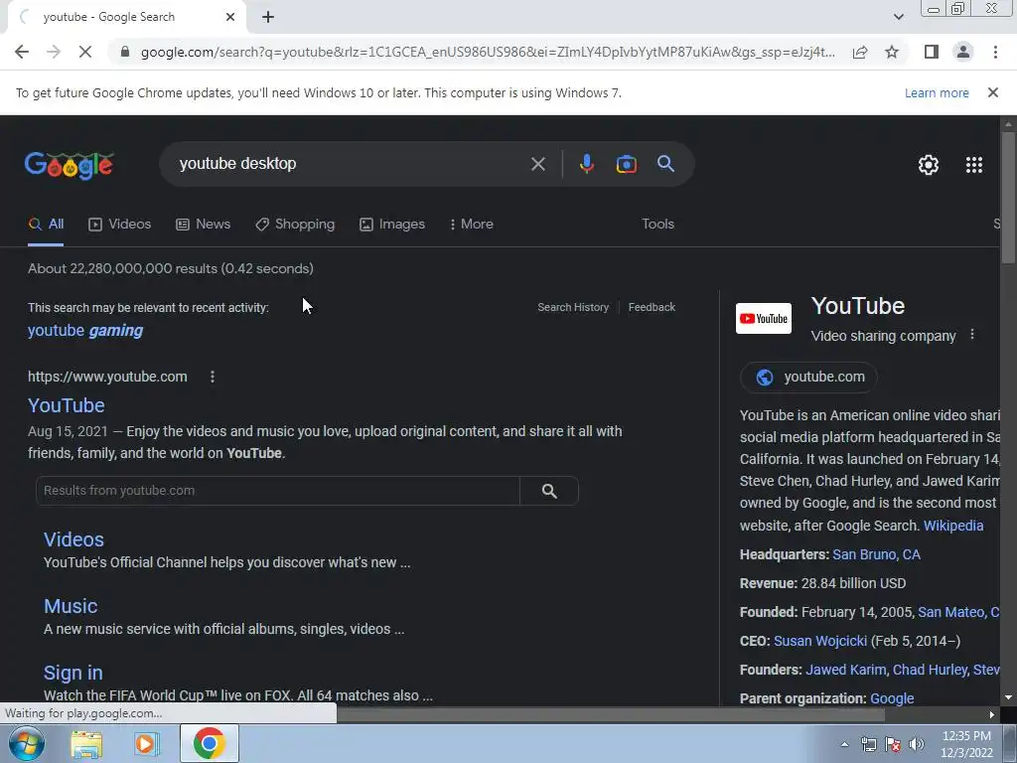Viewport: 1017px width, 763px height.
Task: Open the youtube gaming suggestion
Action: tap(85, 331)
